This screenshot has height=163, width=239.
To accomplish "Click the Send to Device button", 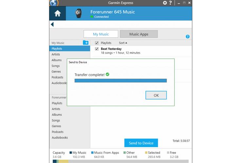I will (141, 143).
